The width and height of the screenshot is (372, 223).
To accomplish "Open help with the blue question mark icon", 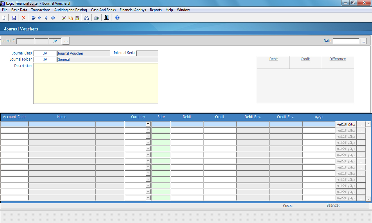I will (117, 18).
